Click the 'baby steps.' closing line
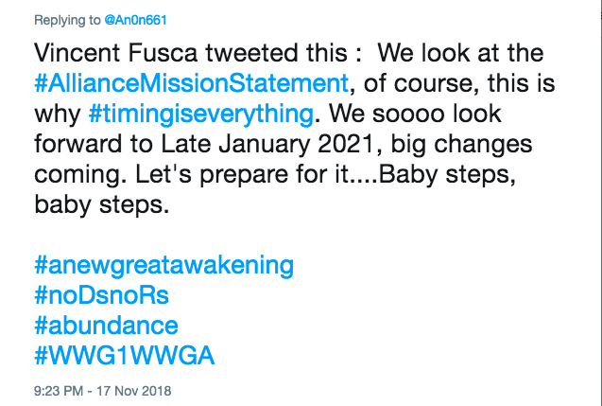 pyautogui.click(x=102, y=205)
